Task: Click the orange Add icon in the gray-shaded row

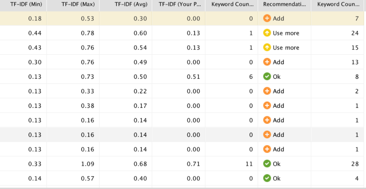Action: 267,135
